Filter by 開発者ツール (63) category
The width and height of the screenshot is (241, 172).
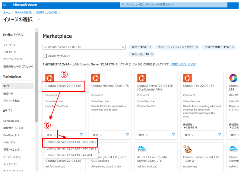click(13, 128)
